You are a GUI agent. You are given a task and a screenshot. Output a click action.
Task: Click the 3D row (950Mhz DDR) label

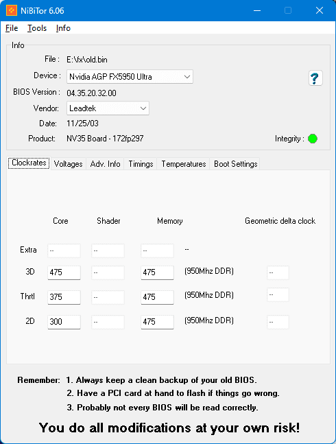[x=209, y=271]
